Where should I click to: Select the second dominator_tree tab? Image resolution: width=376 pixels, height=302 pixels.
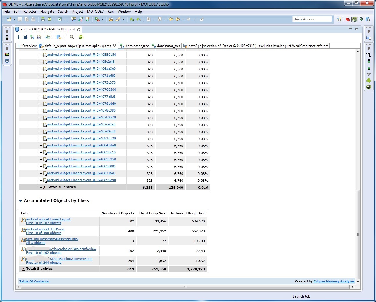coord(166,46)
